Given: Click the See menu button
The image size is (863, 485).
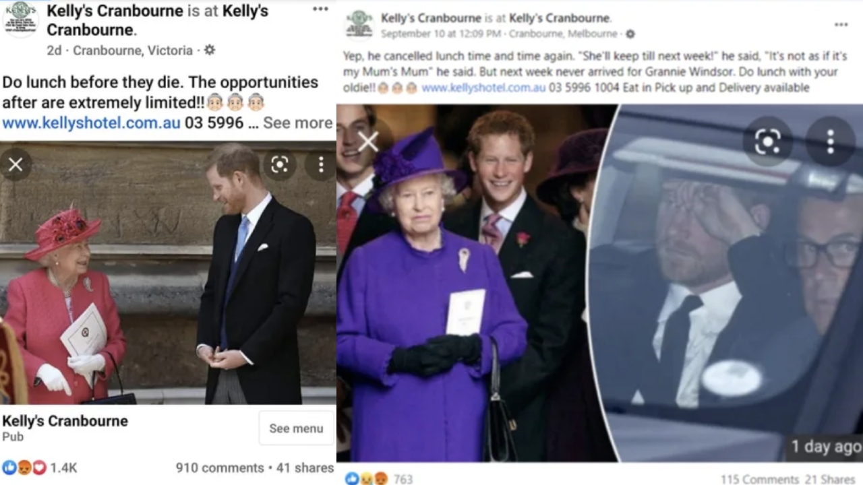Looking at the screenshot, I should (296, 428).
